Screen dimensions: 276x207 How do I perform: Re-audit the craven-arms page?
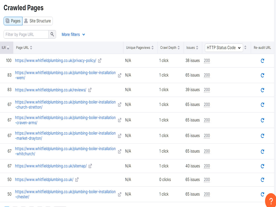(x=262, y=120)
